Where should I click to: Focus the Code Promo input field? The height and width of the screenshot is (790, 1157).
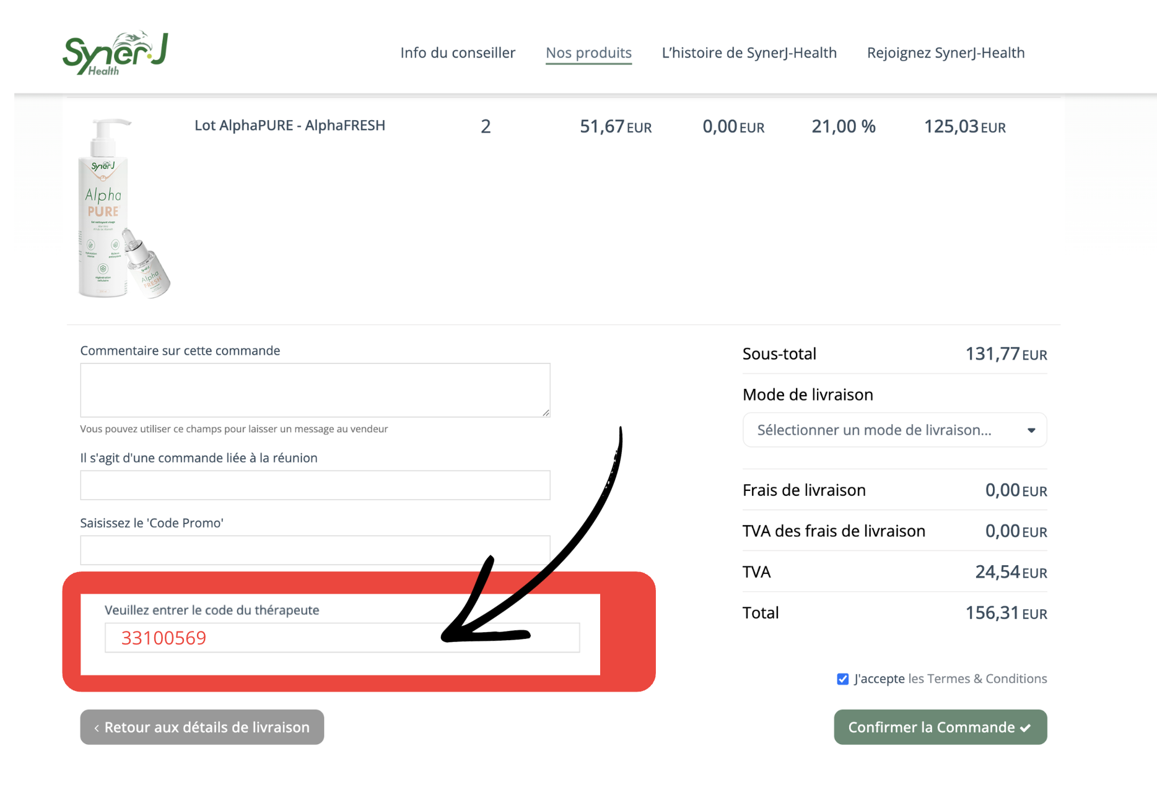point(315,550)
